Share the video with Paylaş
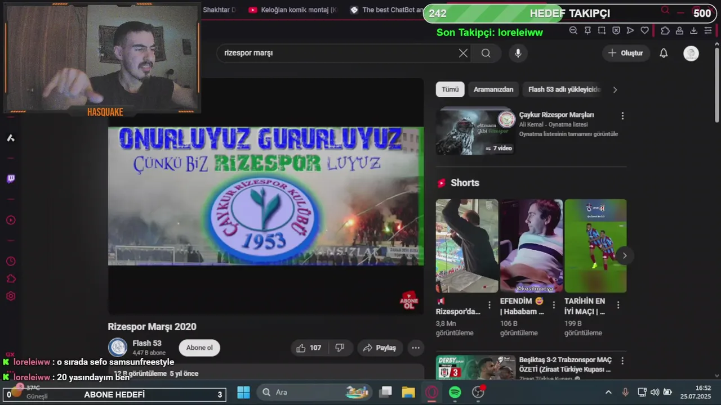The image size is (721, 405). pos(380,348)
